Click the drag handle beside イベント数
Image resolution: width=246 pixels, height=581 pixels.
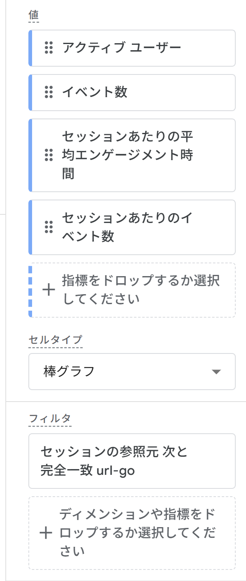pyautogui.click(x=49, y=92)
